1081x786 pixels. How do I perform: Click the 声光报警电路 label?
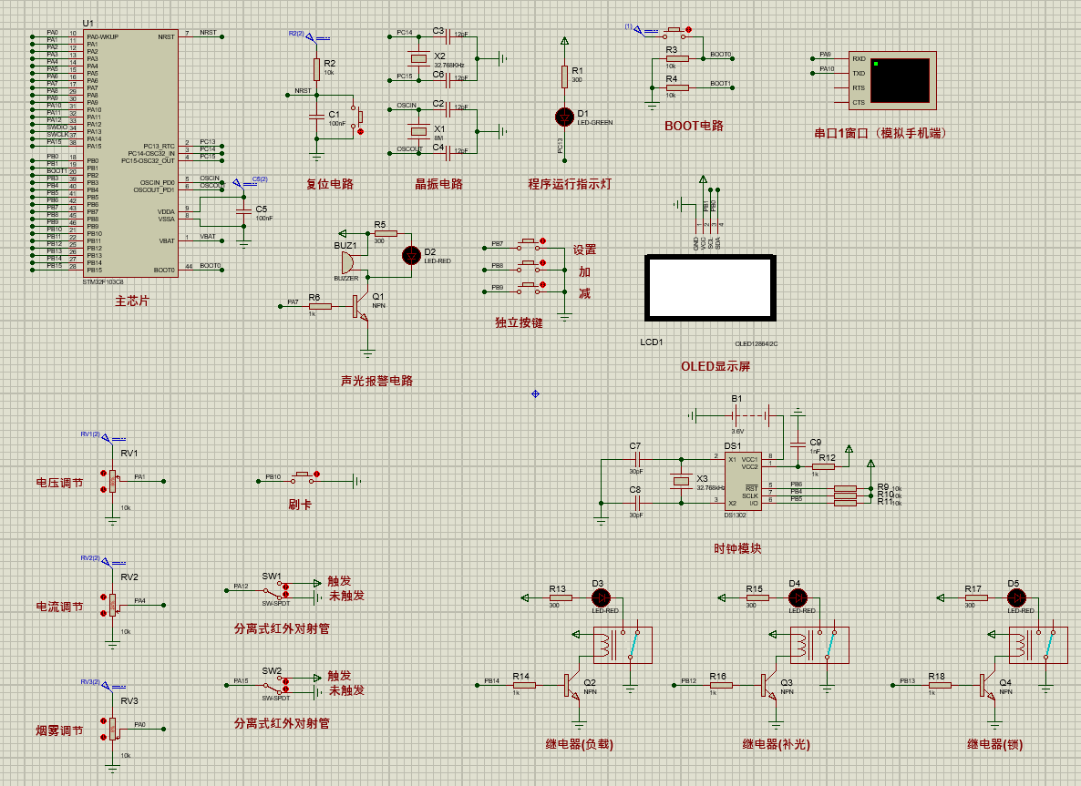[x=376, y=381]
